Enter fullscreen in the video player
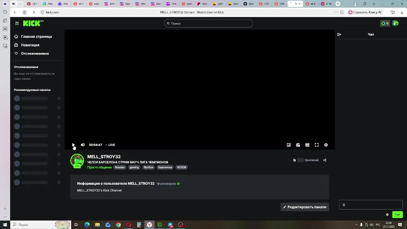 point(317,145)
